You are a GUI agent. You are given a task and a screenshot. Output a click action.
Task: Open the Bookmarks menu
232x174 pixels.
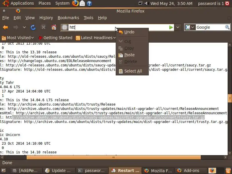click(x=68, y=18)
